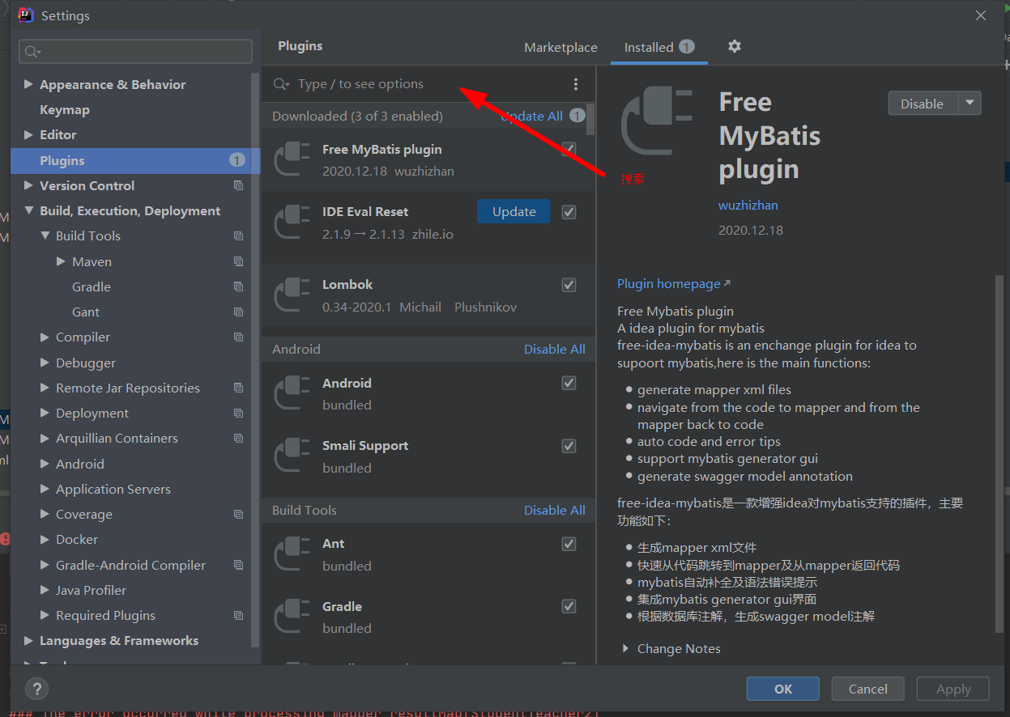
Task: Click the search magnifier icon in settings sidebar
Action: (x=32, y=52)
